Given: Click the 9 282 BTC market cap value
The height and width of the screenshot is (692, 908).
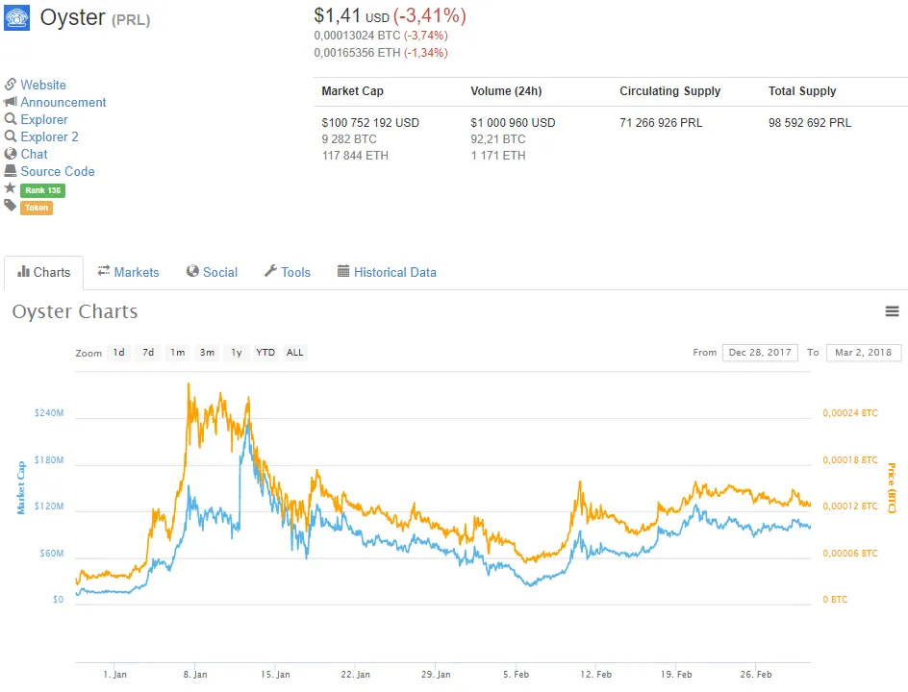Looking at the screenshot, I should 349,138.
